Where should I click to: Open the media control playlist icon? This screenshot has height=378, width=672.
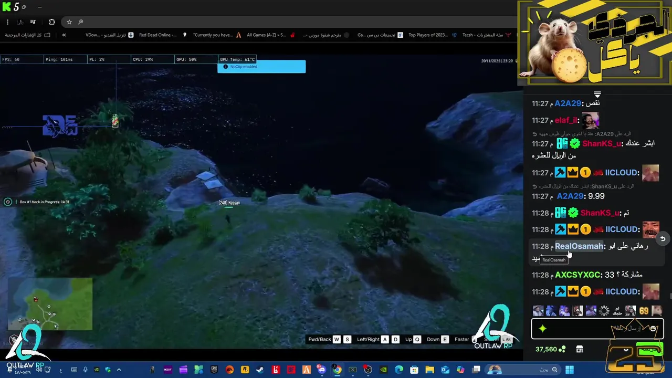33,22
